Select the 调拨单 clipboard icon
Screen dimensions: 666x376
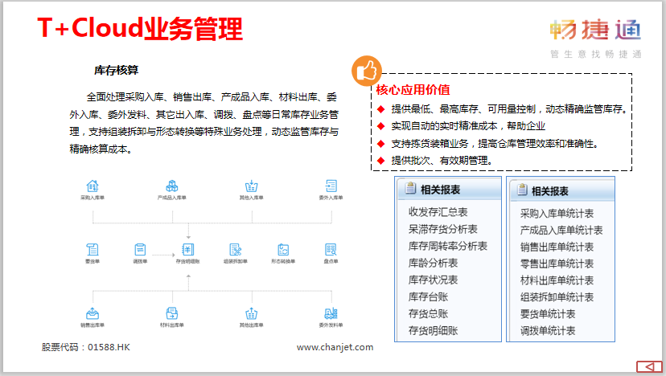coord(140,250)
